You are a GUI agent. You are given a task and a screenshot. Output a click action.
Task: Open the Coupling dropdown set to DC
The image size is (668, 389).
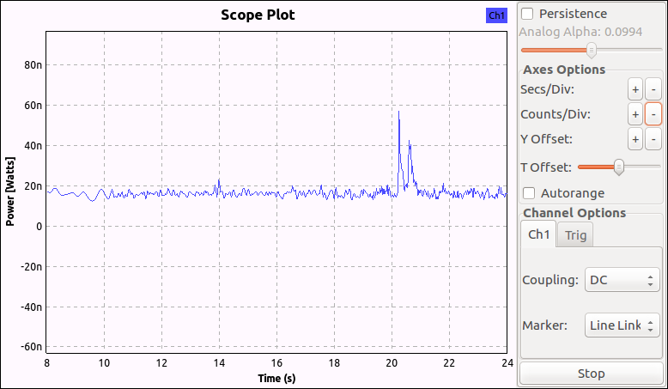pos(622,280)
